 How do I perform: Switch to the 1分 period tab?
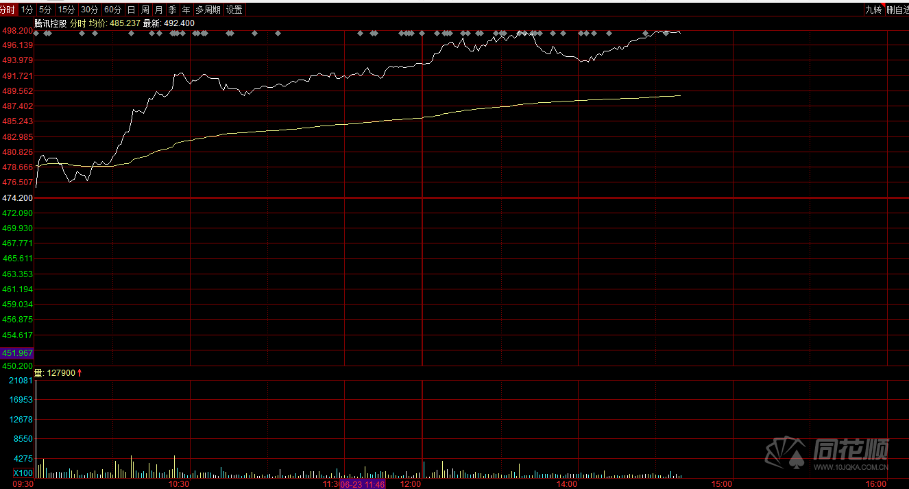tap(27, 10)
